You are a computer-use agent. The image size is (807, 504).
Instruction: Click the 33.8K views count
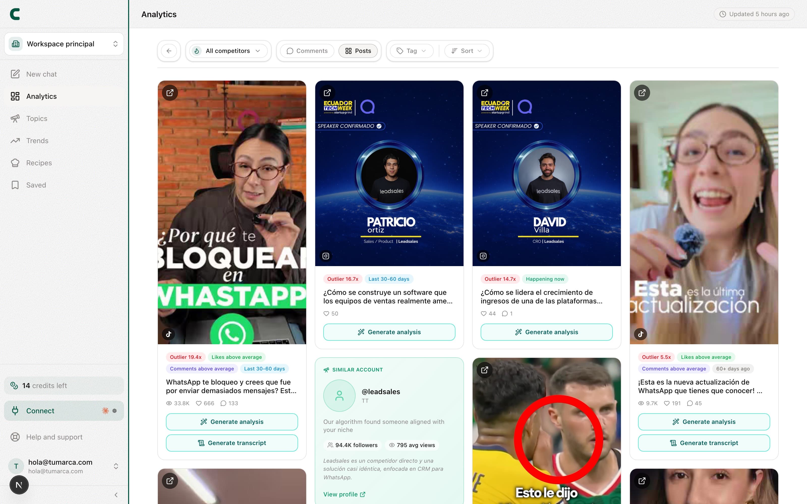178,403
